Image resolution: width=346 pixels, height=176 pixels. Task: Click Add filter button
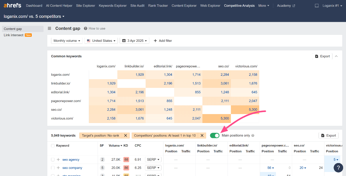[x=163, y=41]
